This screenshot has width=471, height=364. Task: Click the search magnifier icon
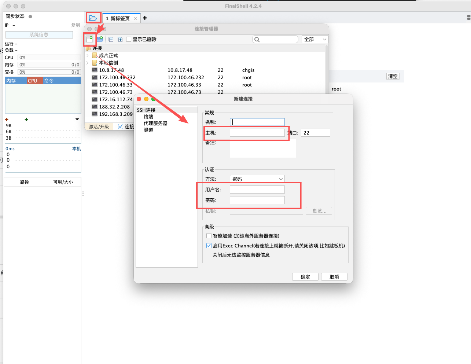(257, 40)
